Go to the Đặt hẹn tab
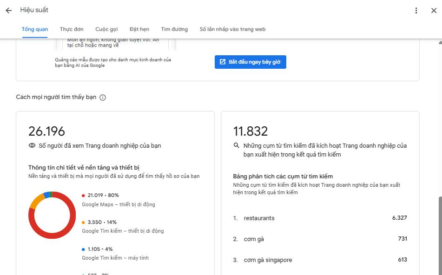Viewport: 442px width, 275px height. 139,29
